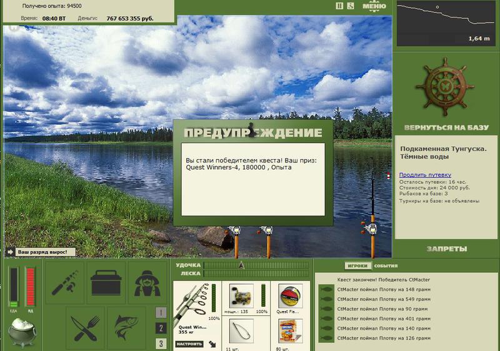Click the money value 767 653 355 руб.
The image size is (500, 351).
point(130,19)
